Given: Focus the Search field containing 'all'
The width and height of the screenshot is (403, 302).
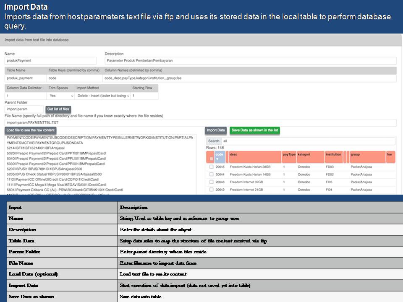Looking at the screenshot, I should (308, 141).
